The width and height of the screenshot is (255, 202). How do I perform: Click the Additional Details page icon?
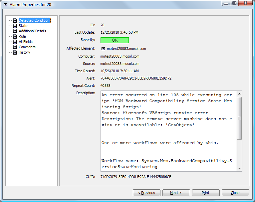15,31
